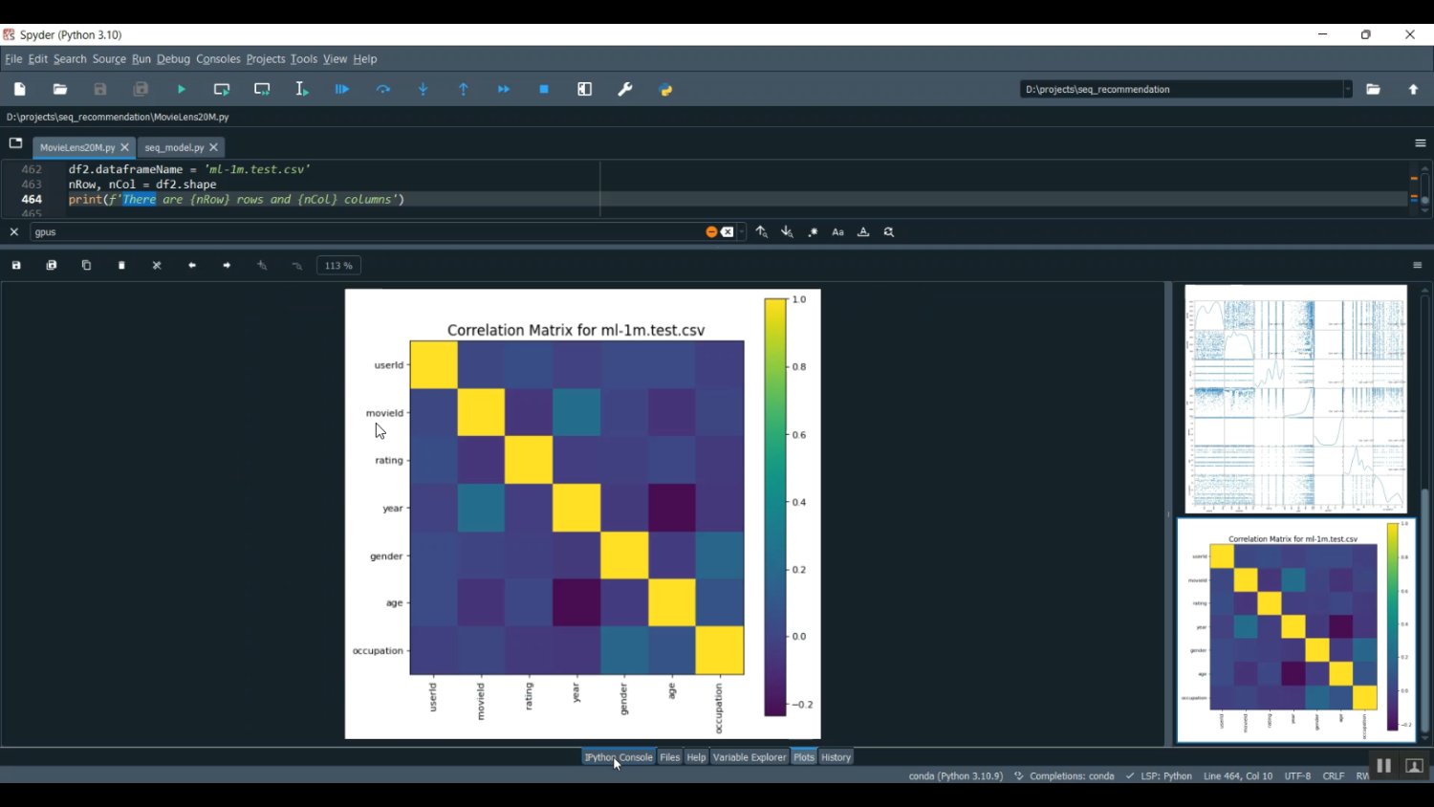
Task: Remove all plots using the scissors icon
Action: [157, 265]
